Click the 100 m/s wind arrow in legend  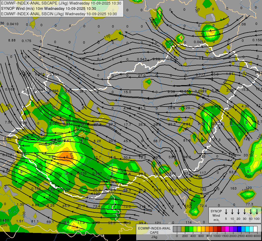pos(257,212)
